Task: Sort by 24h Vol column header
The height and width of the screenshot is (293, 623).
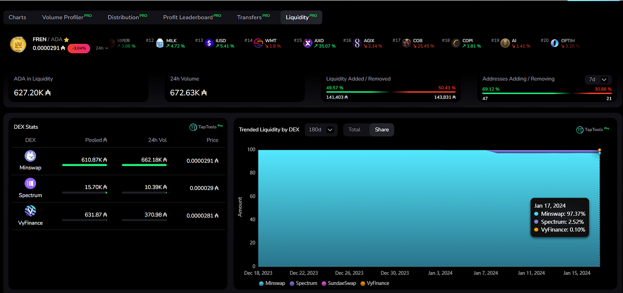Action: pos(157,140)
